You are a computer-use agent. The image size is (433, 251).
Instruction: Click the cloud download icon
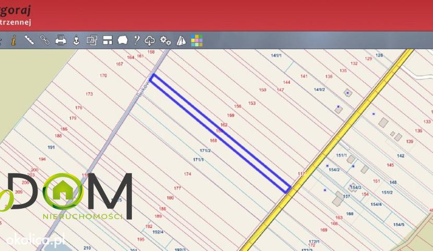(x=150, y=41)
